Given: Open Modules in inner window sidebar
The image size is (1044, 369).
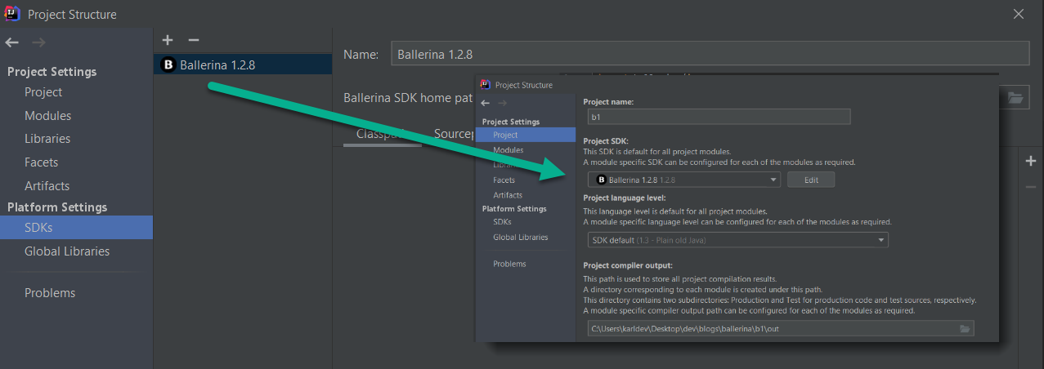Looking at the screenshot, I should tap(509, 150).
